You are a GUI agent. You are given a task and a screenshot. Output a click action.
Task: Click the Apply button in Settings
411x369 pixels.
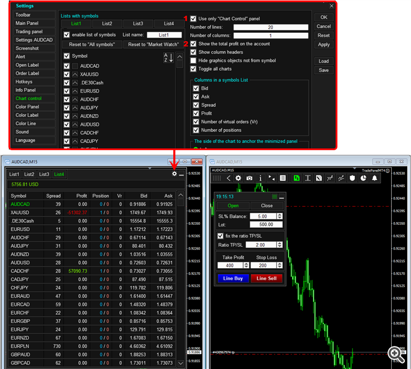tap(324, 44)
